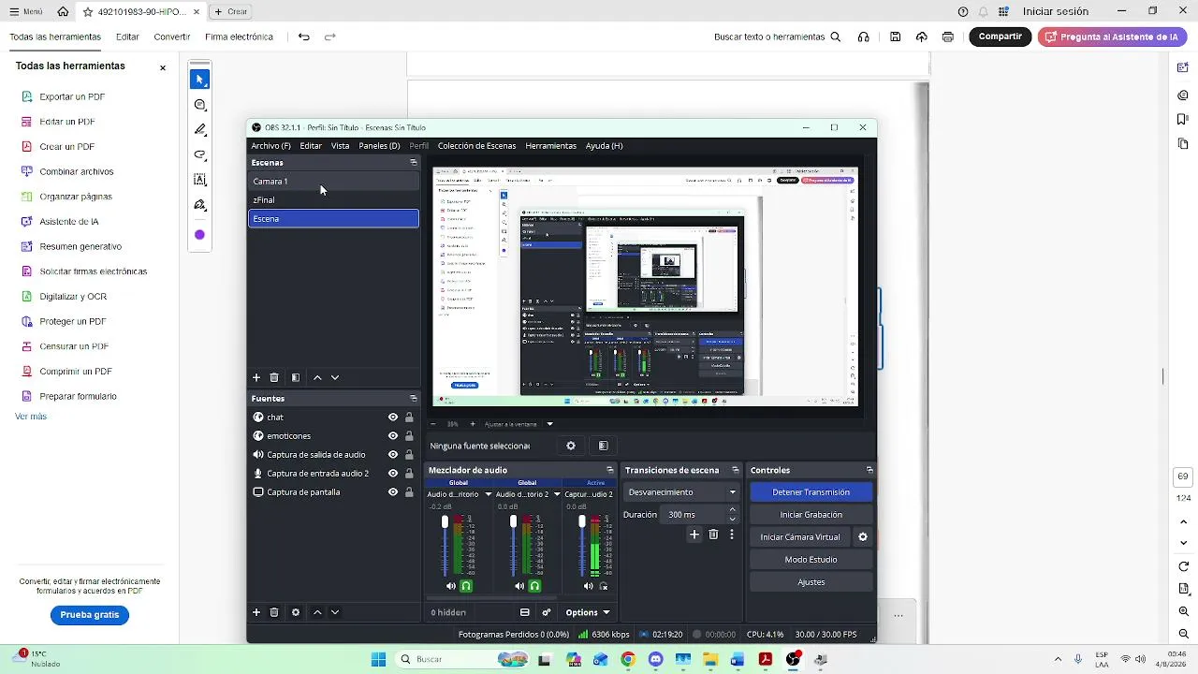1198x674 pixels.
Task: Open source properties gear in Fuentes toolbar
Action: (296, 612)
